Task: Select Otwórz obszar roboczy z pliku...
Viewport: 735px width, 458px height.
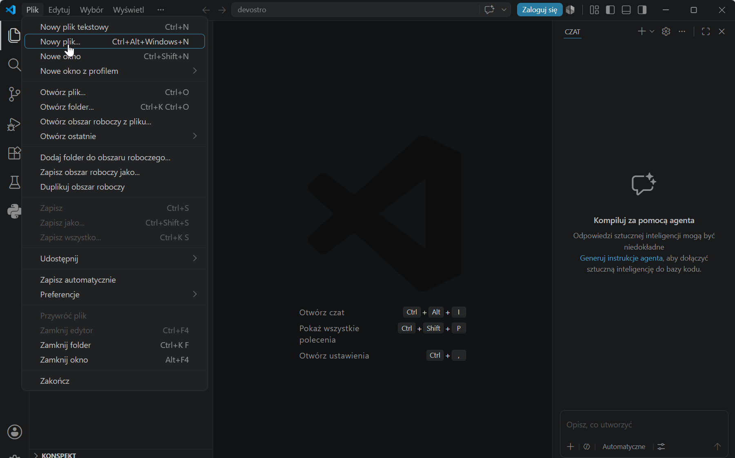Action: point(115,122)
